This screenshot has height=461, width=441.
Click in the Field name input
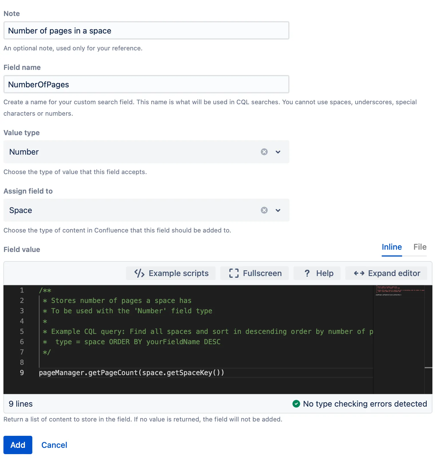tap(146, 84)
